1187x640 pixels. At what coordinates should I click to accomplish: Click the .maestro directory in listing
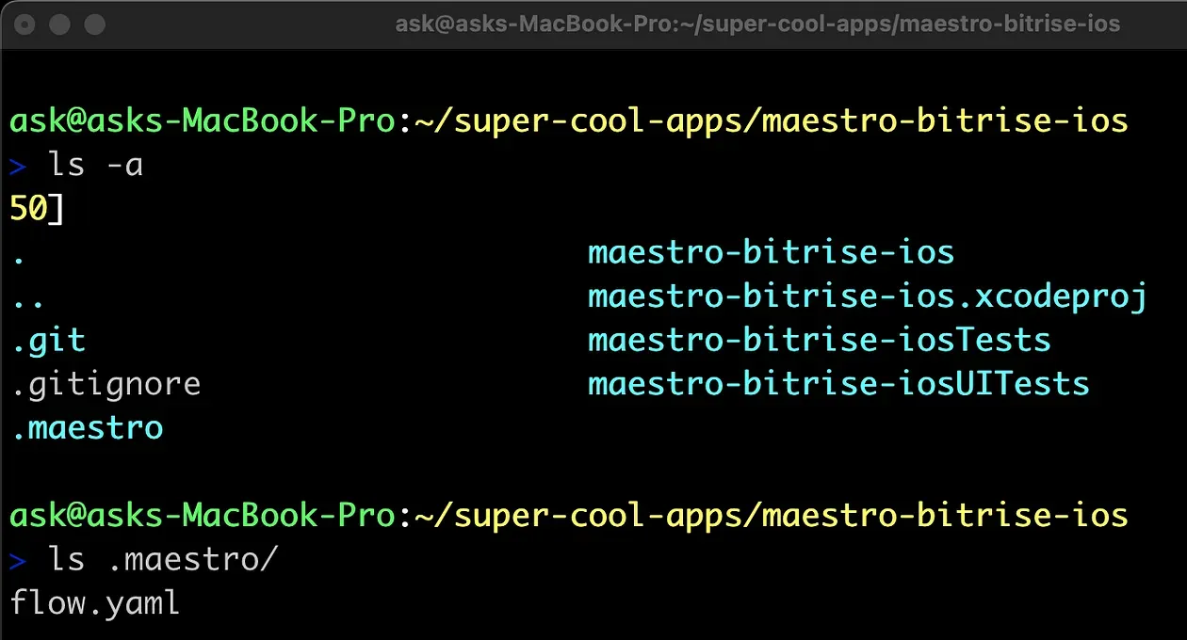pyautogui.click(x=87, y=428)
